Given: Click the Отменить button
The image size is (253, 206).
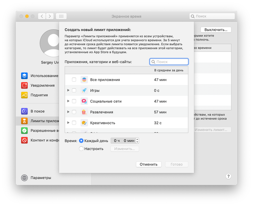Looking at the screenshot, I should tap(148, 164).
